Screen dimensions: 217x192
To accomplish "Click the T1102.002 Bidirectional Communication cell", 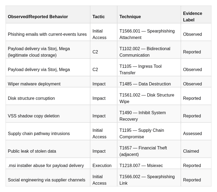I will tap(149, 50).
